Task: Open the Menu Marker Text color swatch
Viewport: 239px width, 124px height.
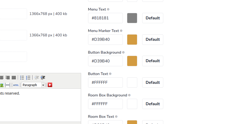Action: (132, 39)
